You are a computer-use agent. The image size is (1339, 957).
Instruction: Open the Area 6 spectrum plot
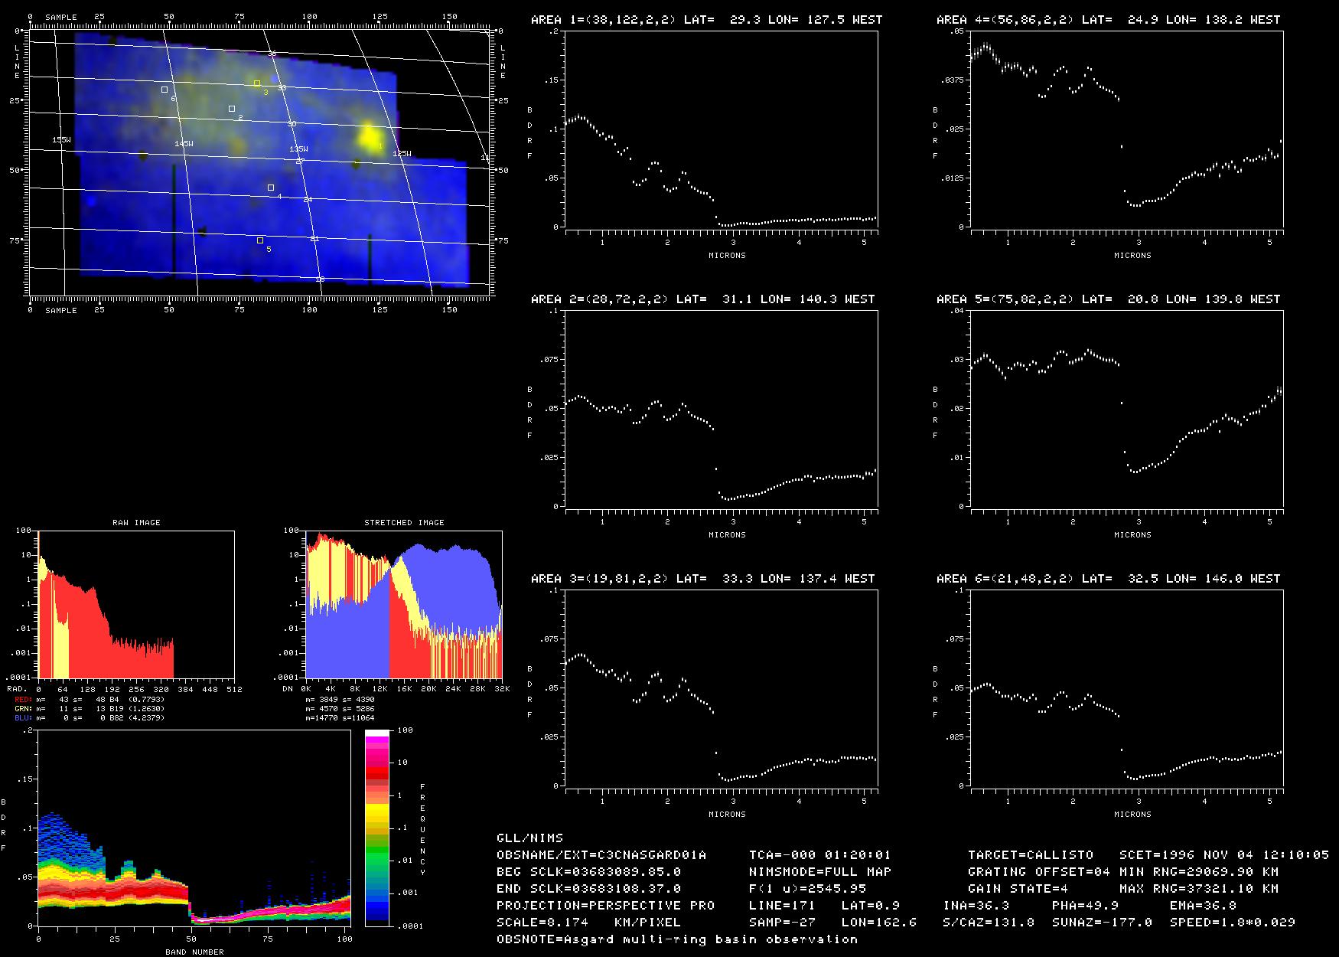1126,688
